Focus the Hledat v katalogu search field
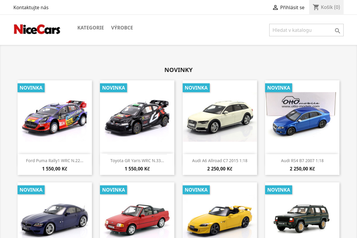The image size is (357, 238). [x=306, y=30]
